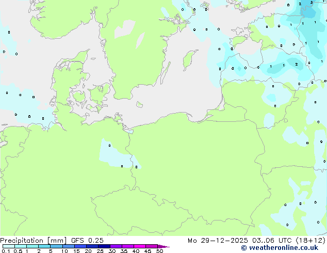Image resolution: width=327 pixels, height=253 pixels.
Task: Click the '40' legend scale label
Action: (136, 251)
